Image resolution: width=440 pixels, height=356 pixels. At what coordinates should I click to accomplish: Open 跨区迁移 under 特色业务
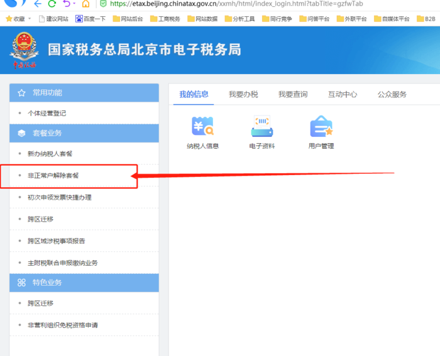[x=40, y=303]
